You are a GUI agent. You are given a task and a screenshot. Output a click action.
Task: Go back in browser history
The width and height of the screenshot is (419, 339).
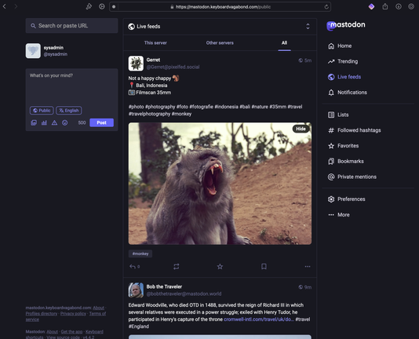click(4, 7)
